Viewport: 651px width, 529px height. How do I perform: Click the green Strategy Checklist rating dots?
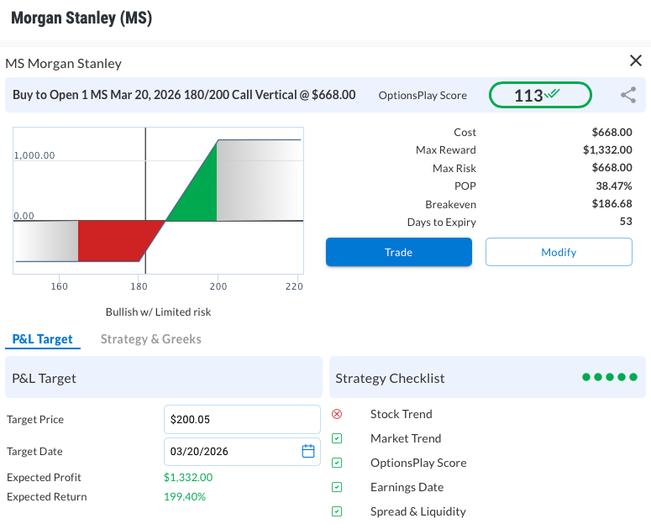pos(610,377)
